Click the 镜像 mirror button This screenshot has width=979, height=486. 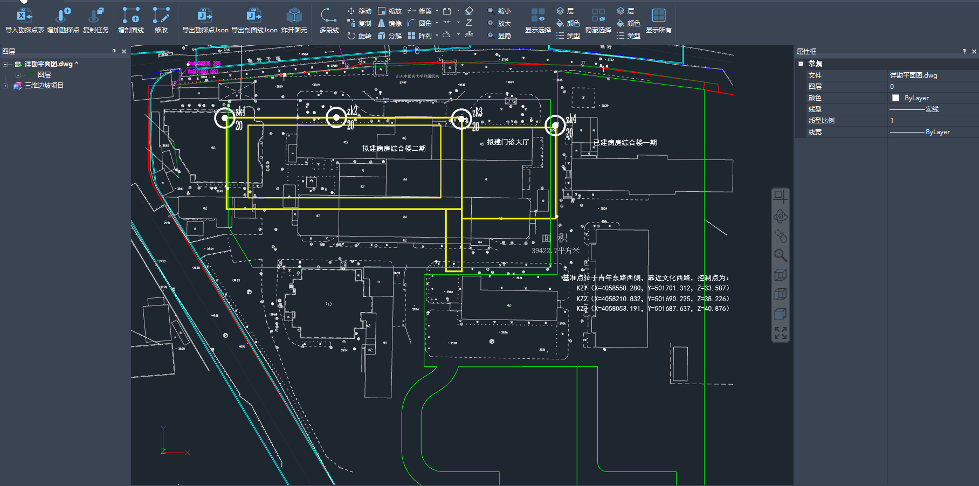click(390, 23)
